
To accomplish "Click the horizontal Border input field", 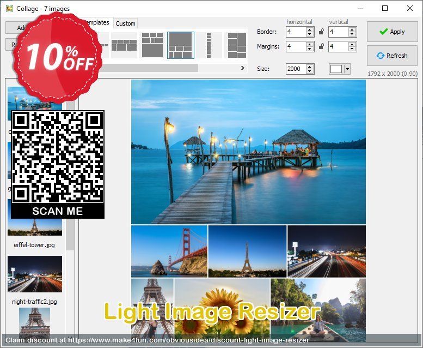I will click(296, 32).
